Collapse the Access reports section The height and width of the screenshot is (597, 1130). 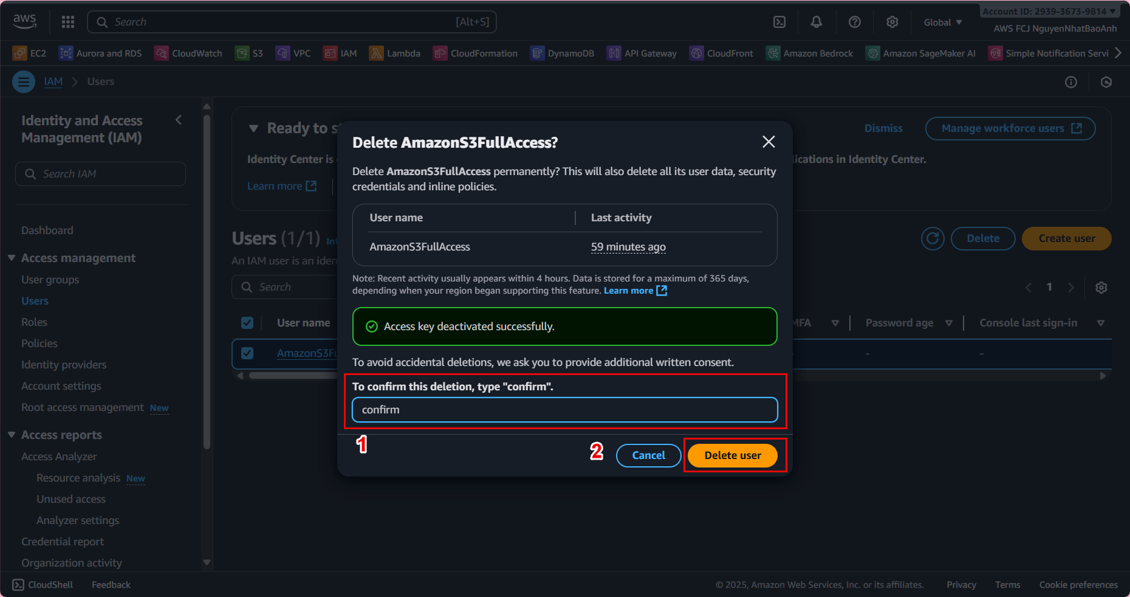[12, 435]
